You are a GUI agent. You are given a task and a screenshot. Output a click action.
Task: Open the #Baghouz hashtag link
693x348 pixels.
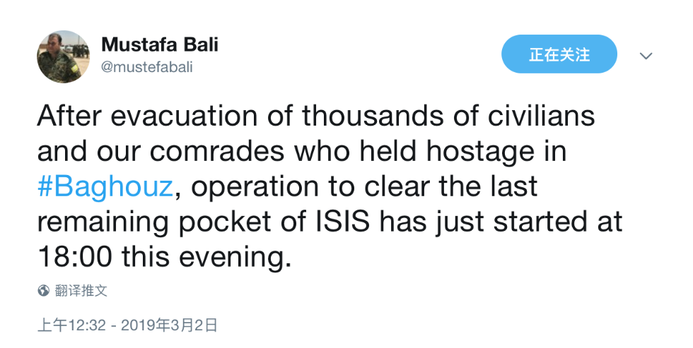pyautogui.click(x=105, y=186)
